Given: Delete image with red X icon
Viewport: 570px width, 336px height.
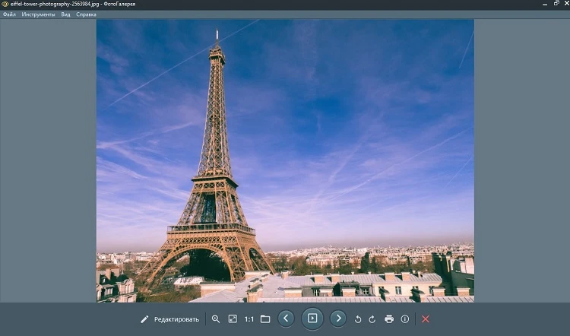Looking at the screenshot, I should pos(426,319).
